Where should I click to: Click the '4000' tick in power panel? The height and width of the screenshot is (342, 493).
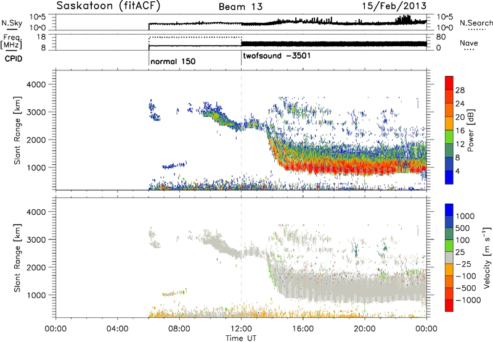[x=36, y=85]
